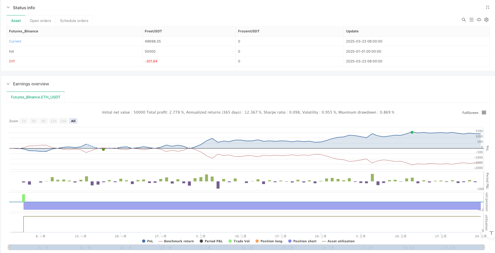Image resolution: width=495 pixels, height=253 pixels.
Task: Switch to the Schedule orders tab
Action: click(x=74, y=21)
